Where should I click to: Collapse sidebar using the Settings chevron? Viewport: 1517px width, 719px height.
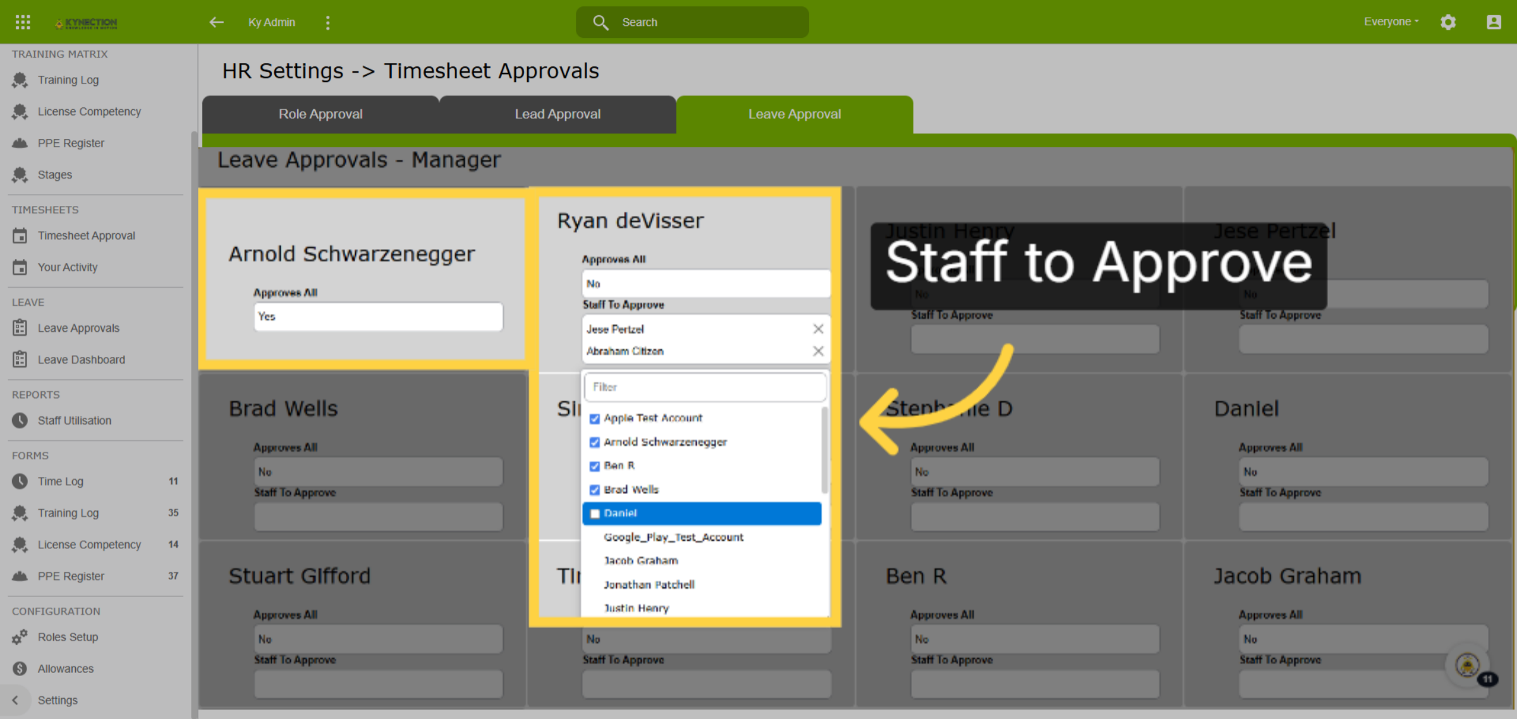coord(15,700)
